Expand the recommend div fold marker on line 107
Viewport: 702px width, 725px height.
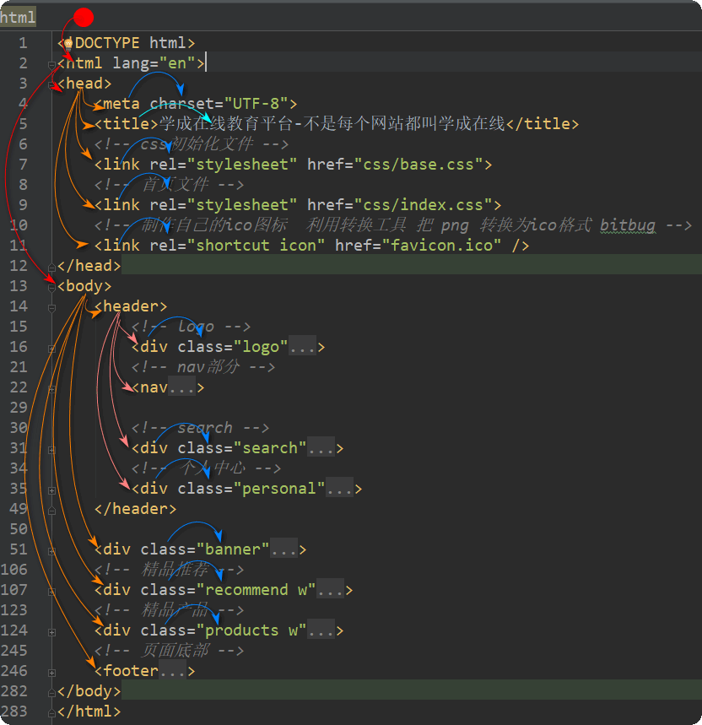51,592
